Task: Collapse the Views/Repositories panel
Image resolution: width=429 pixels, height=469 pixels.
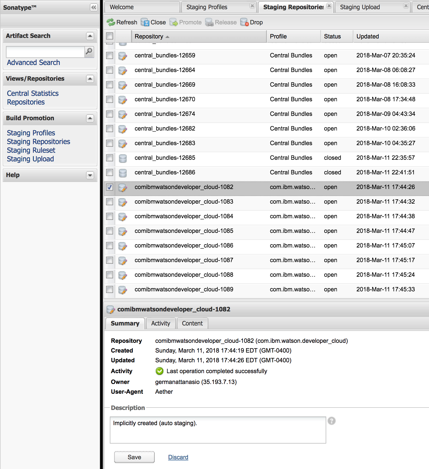Action: coord(90,79)
